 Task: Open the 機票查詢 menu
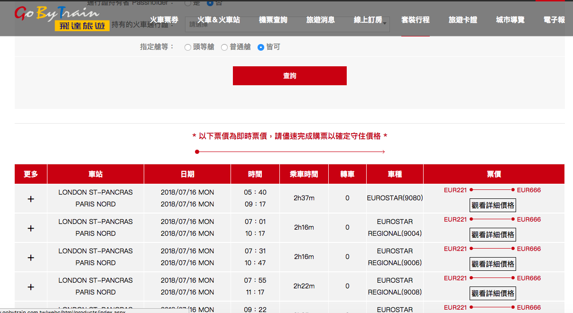pyautogui.click(x=273, y=20)
